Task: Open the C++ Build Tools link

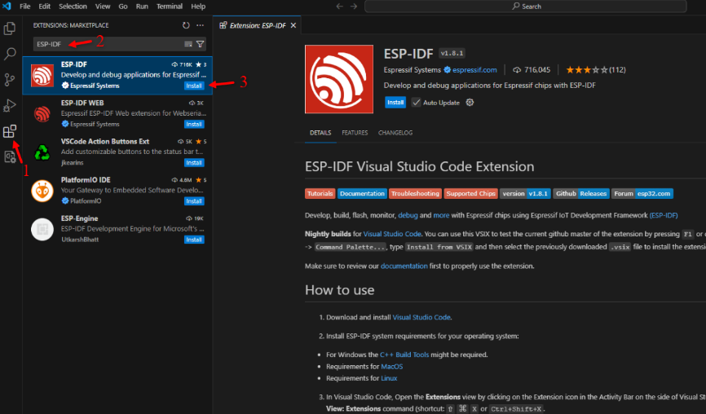Action: 404,355
